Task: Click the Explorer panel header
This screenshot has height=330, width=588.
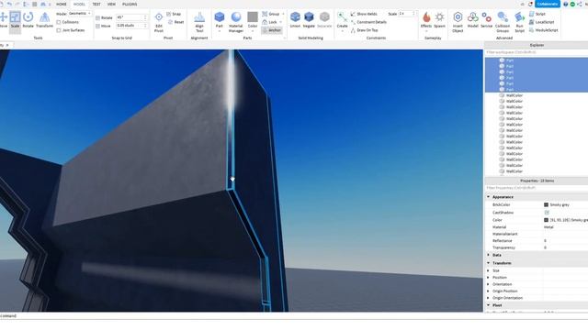Action: tap(537, 45)
